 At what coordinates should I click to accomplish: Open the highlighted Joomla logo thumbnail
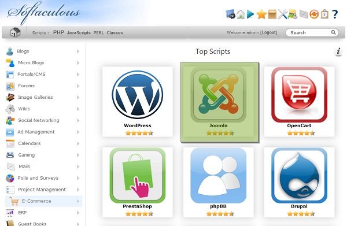pyautogui.click(x=218, y=95)
